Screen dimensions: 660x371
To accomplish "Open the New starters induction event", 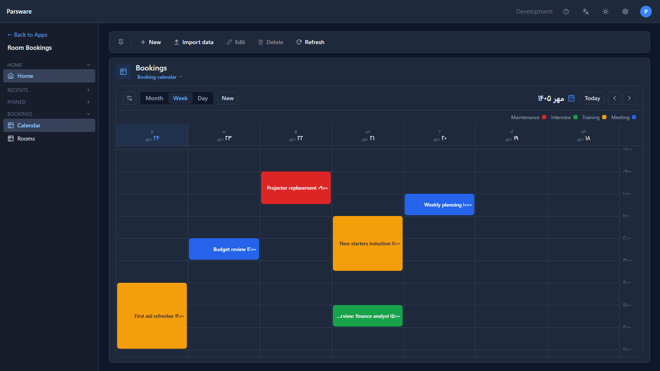I will click(x=368, y=243).
